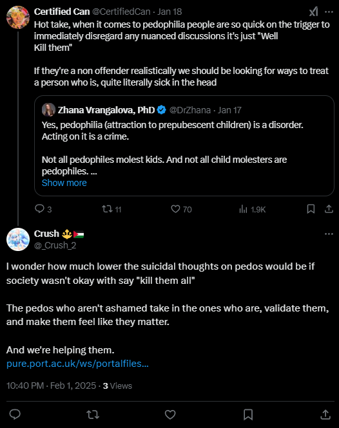Share Certified Can's post
This screenshot has height=428, width=339.
click(329, 209)
